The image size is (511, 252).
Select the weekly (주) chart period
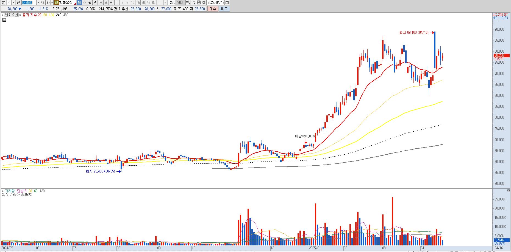(x=85, y=2)
